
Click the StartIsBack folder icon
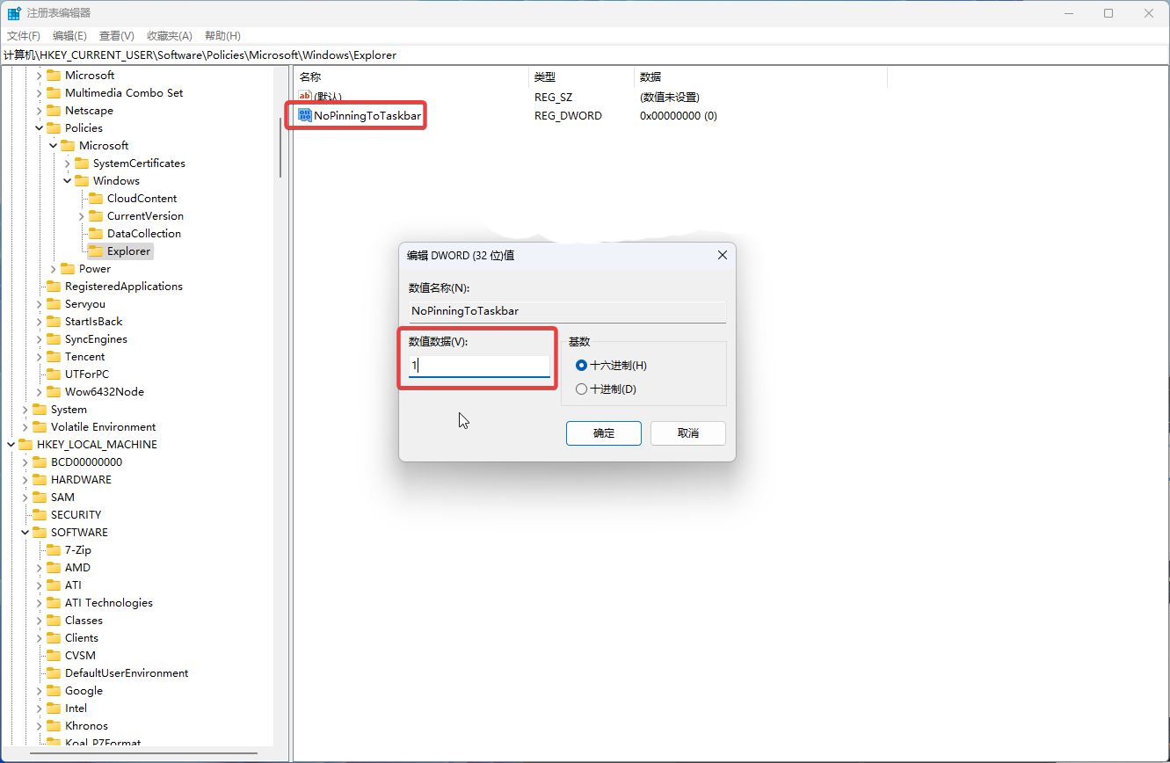54,321
